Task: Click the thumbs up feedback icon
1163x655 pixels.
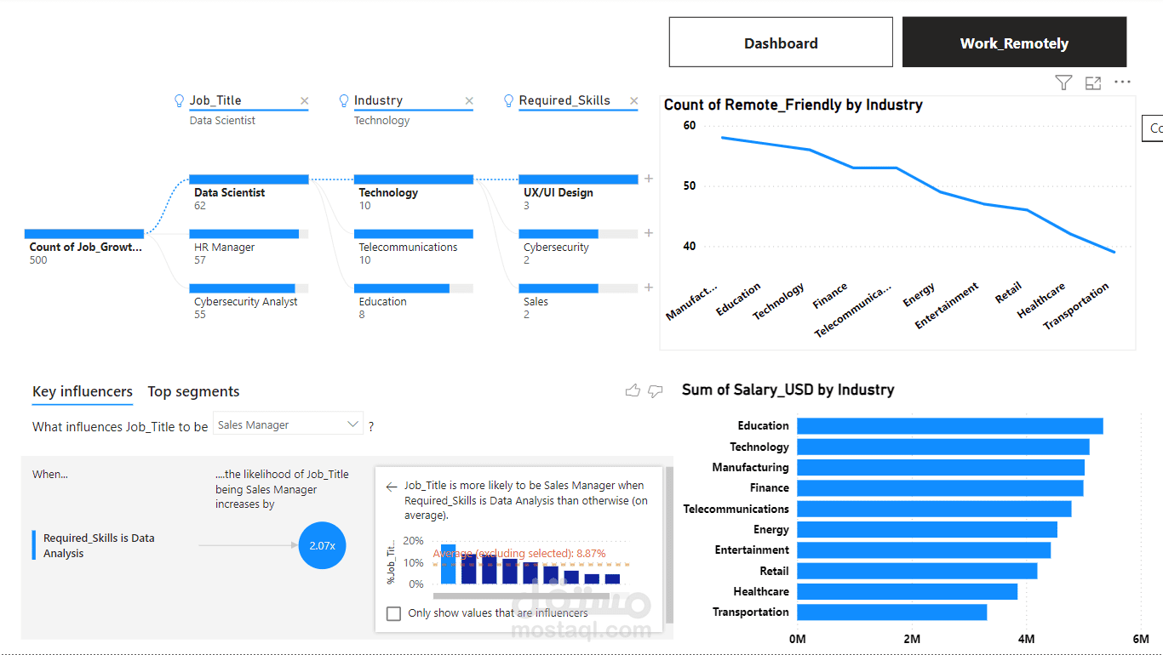Action: pos(633,390)
